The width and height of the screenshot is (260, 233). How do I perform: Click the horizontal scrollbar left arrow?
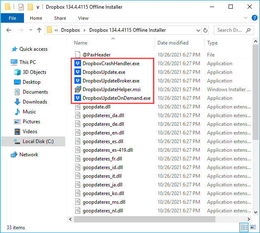tap(70, 219)
